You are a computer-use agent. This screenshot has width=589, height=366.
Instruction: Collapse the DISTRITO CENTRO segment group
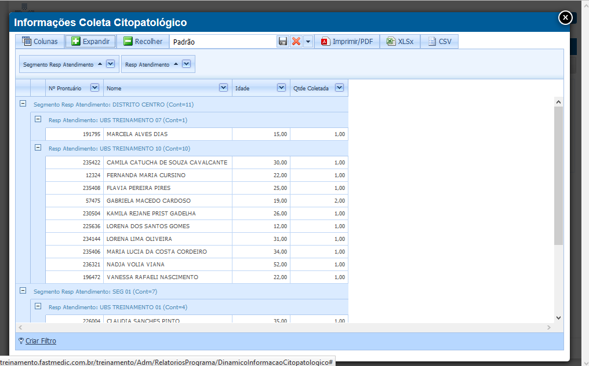pos(23,103)
